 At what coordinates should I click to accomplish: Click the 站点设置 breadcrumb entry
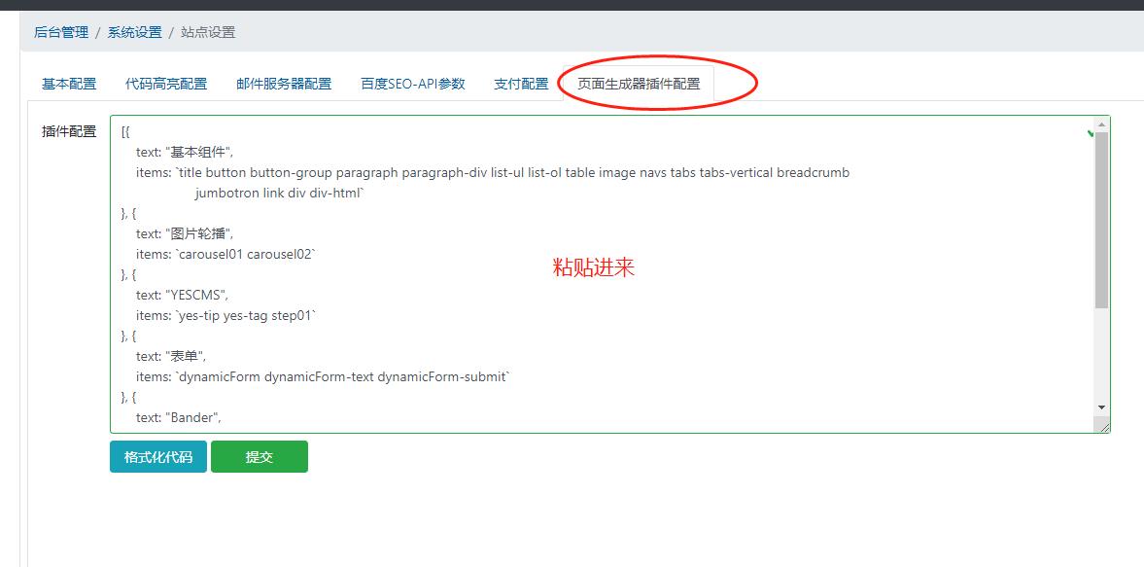[x=205, y=32]
